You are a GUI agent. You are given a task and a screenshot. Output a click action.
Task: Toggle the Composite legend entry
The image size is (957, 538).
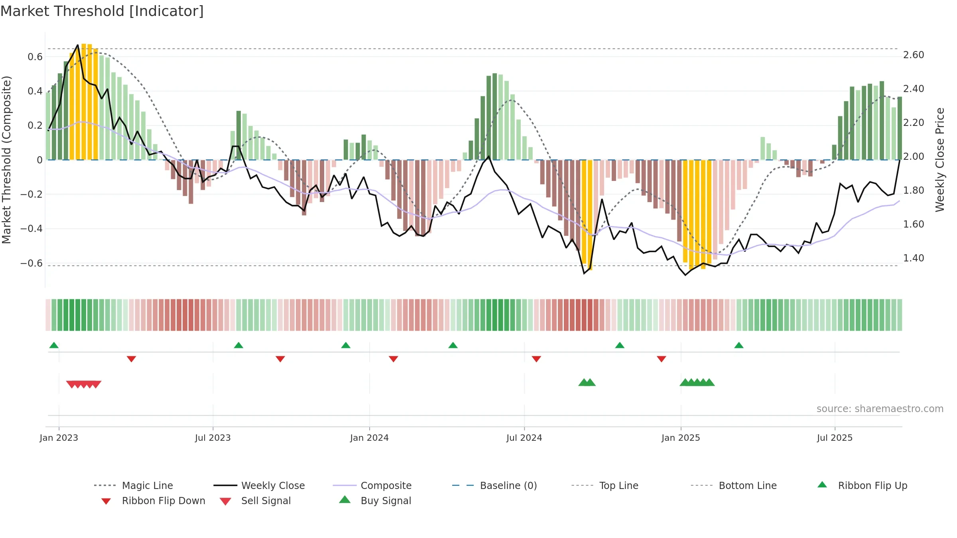point(372,485)
